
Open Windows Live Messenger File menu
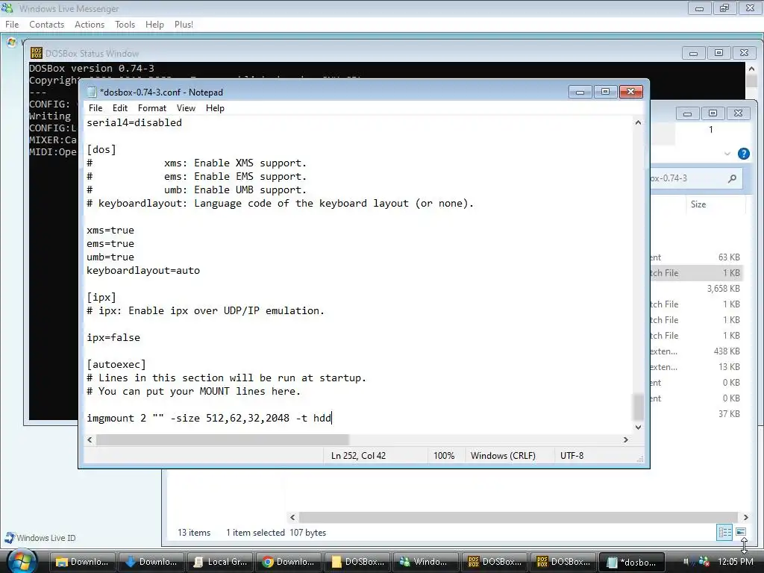[x=12, y=25]
